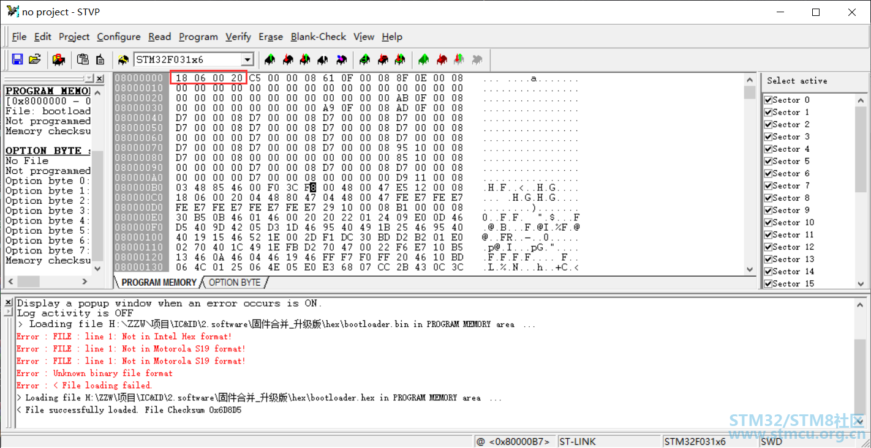Click the small document icon beside the clipboard
Viewport: 871px width, 448px height.
tap(100, 59)
